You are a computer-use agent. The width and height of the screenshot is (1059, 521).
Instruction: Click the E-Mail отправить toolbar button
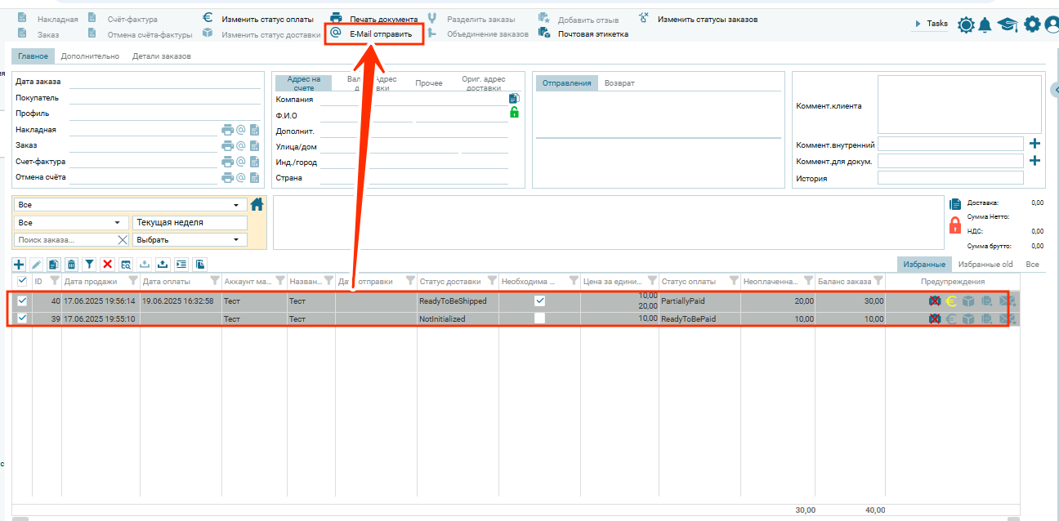pos(374,34)
